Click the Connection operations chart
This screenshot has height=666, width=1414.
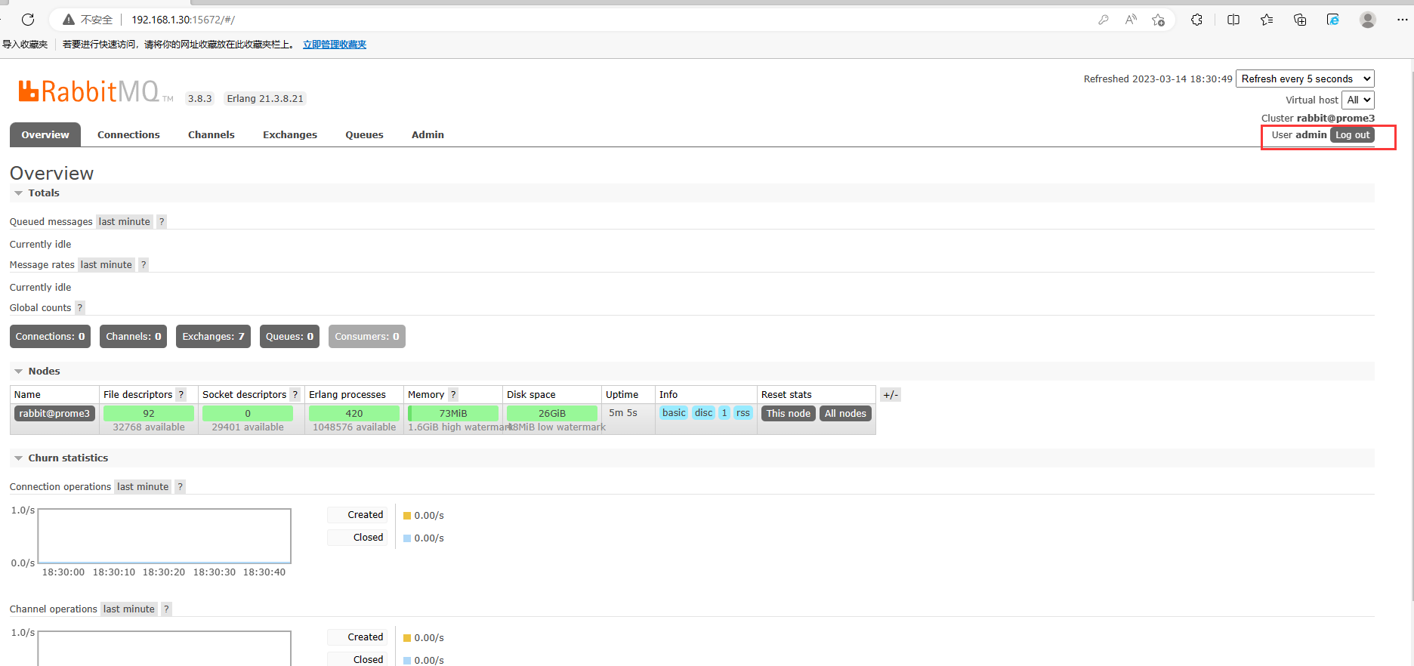(165, 536)
